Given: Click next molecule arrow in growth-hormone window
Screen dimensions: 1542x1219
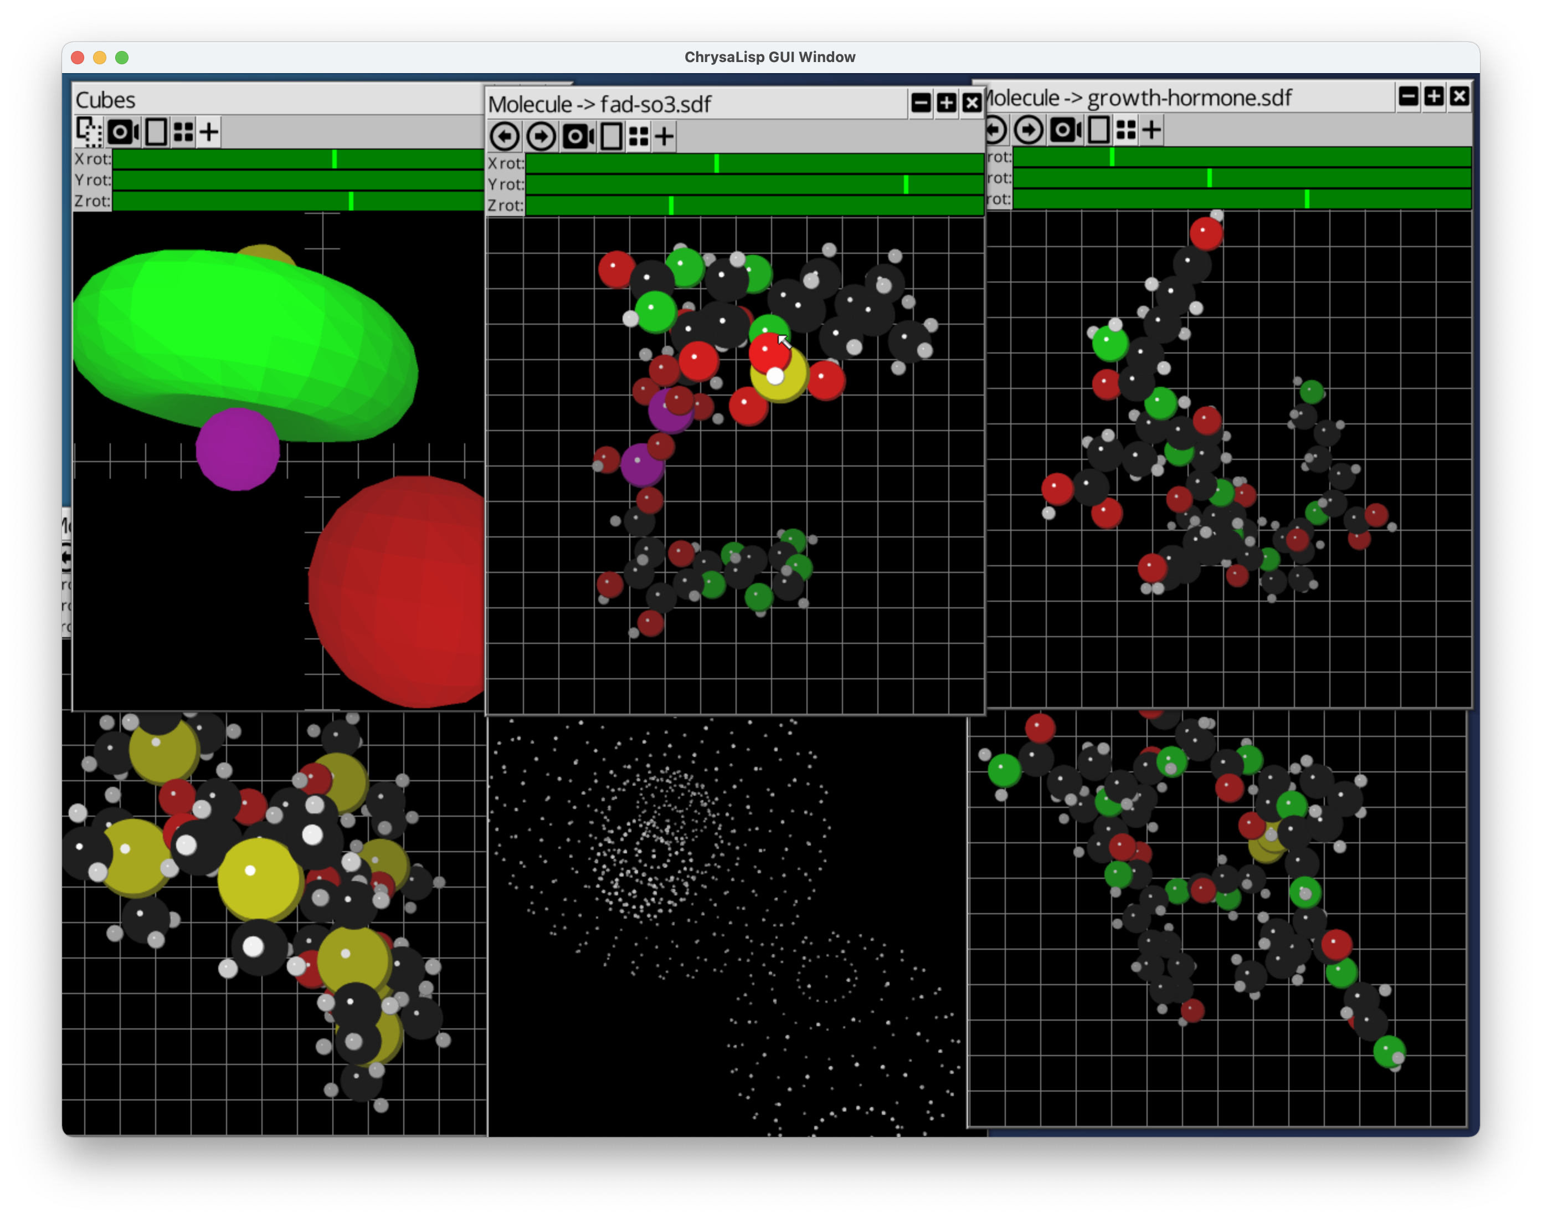Looking at the screenshot, I should [1028, 129].
